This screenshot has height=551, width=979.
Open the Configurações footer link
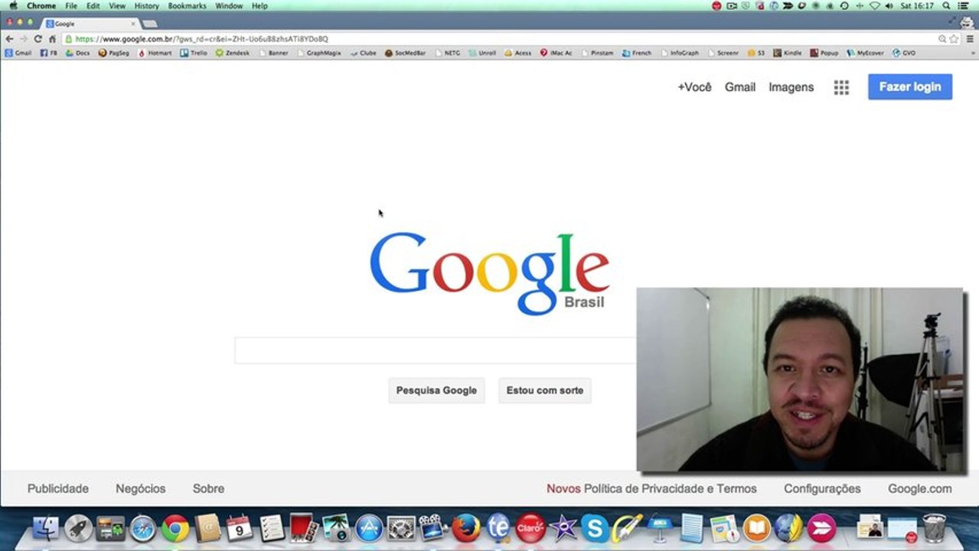822,488
